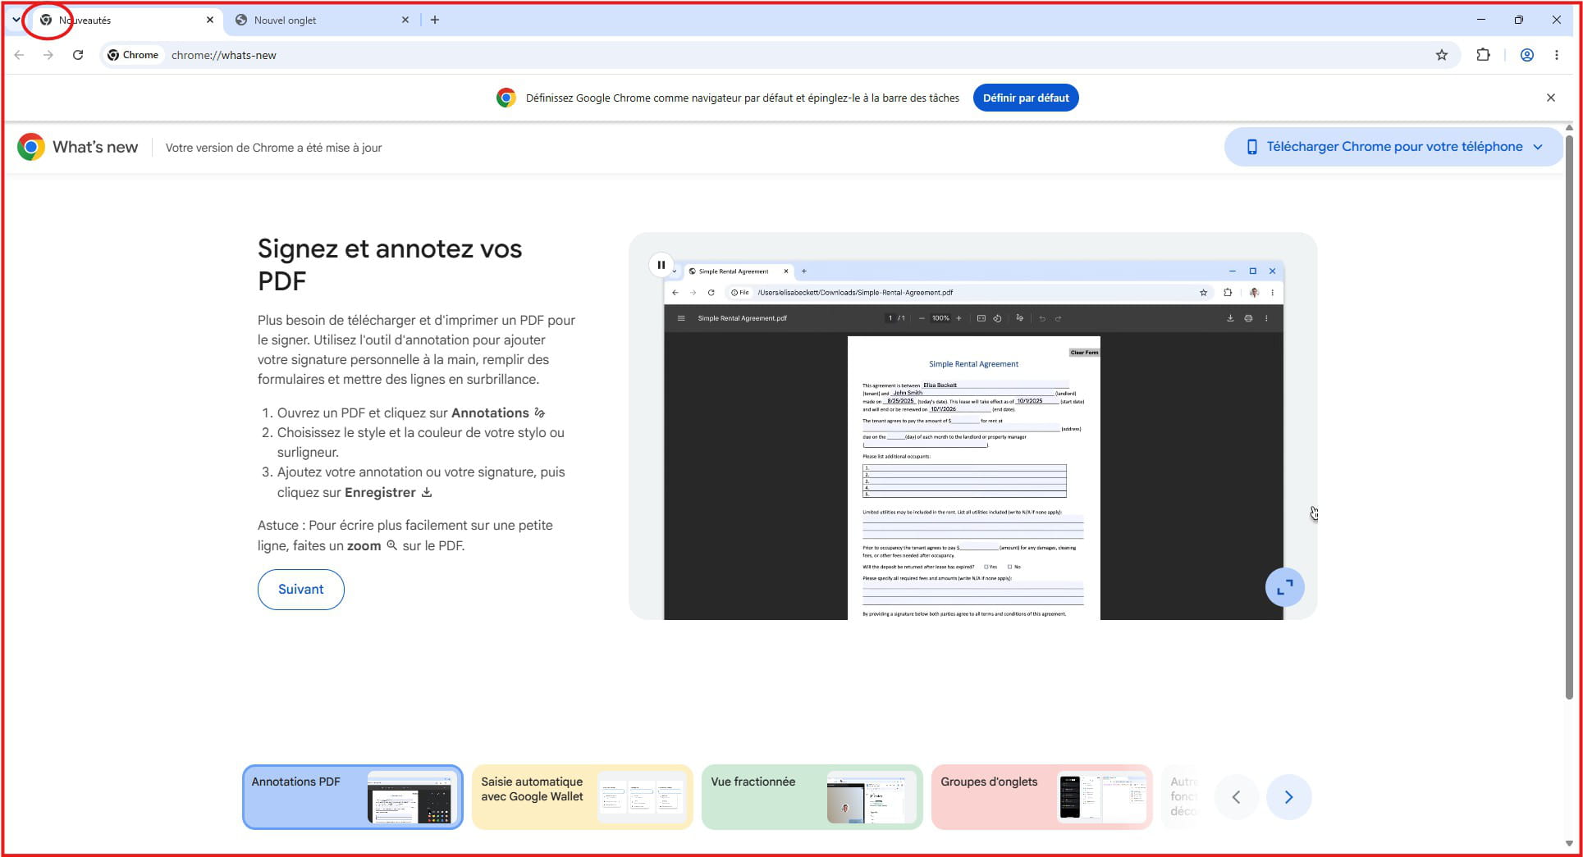Select the Groupes d'onglets card

1042,797
